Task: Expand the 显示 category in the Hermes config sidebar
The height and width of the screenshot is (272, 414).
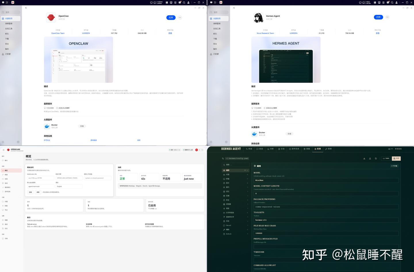Action: click(x=235, y=183)
